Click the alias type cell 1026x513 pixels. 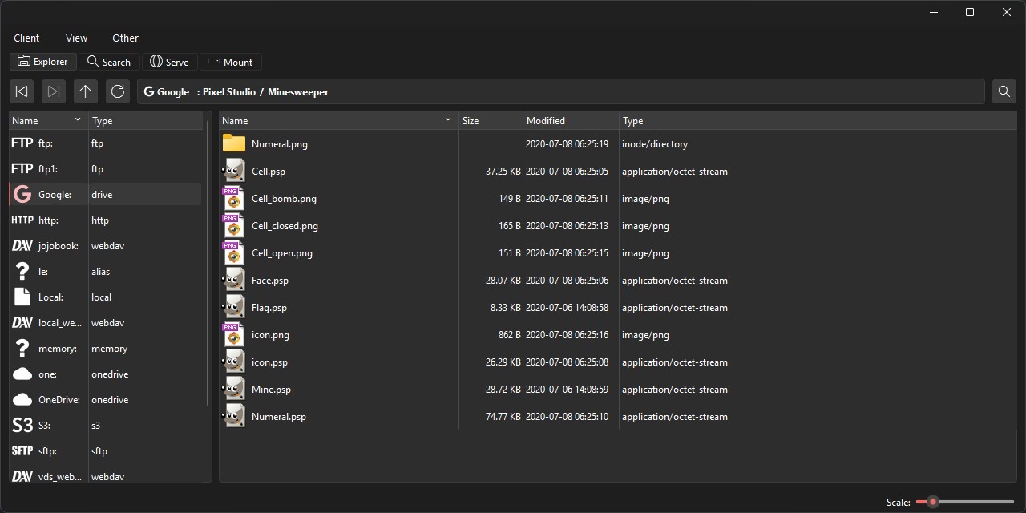[101, 272]
